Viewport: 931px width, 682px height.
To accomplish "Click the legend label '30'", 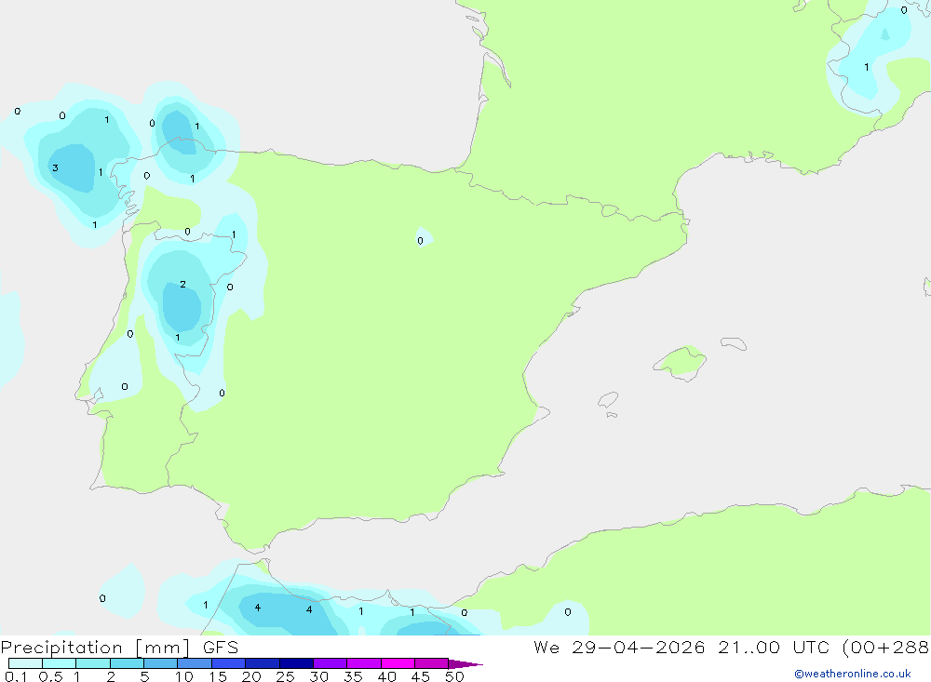I will point(318,676).
